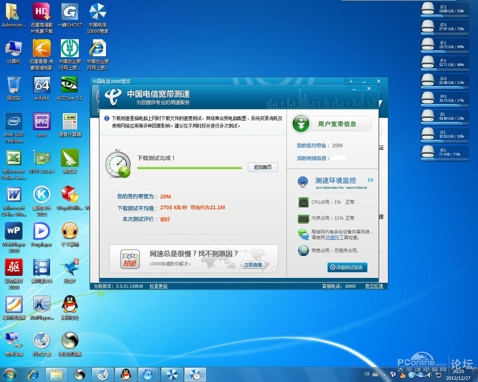Open the 计算机 desktop icon

tap(14, 52)
